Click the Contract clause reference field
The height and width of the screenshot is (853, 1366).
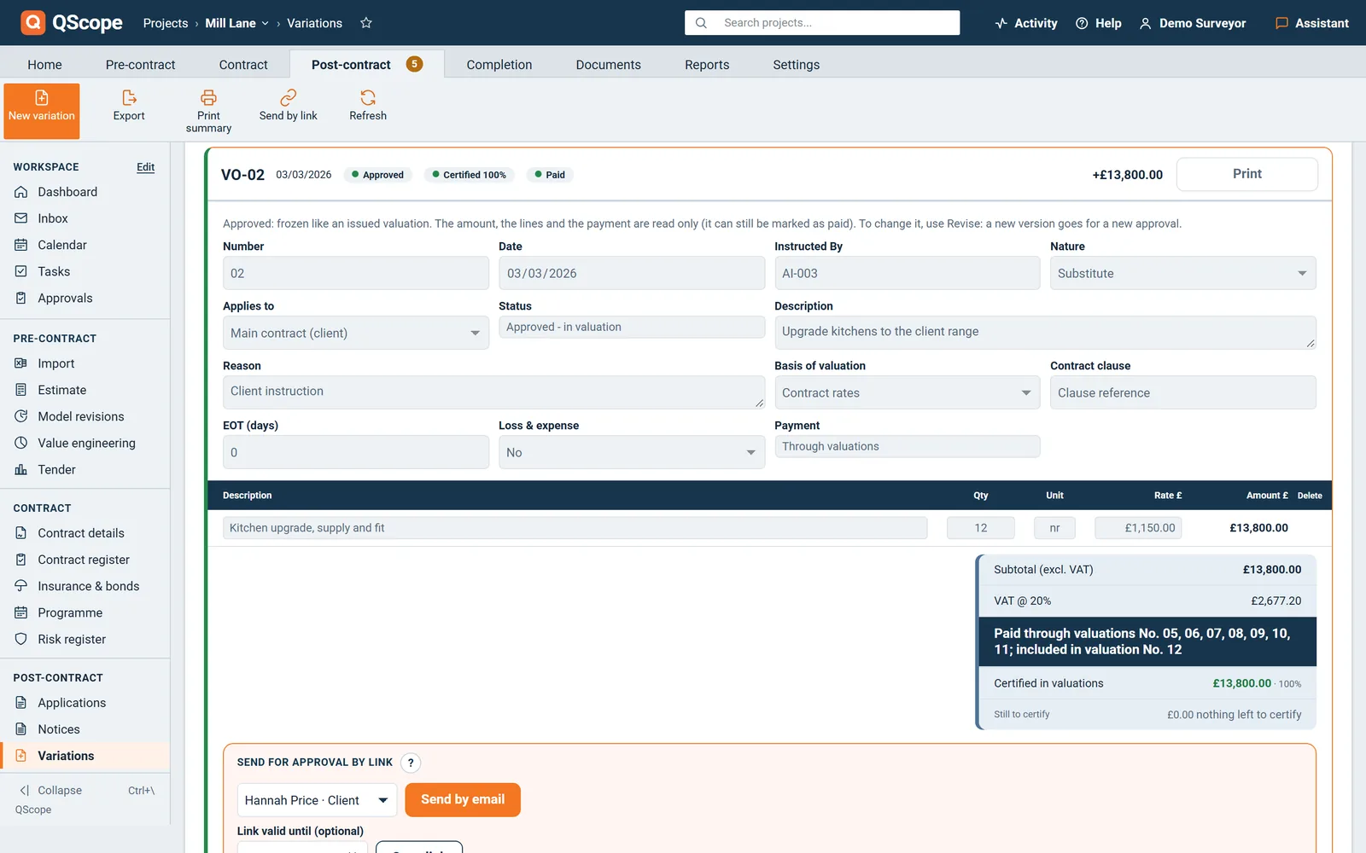[x=1182, y=392]
